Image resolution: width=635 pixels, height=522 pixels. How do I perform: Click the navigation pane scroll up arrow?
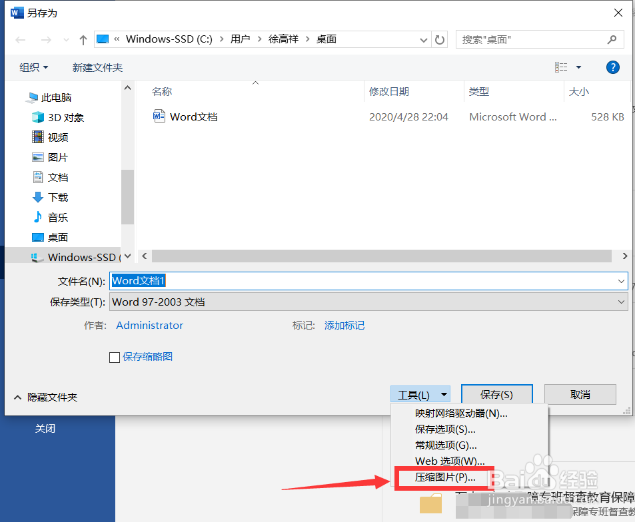pos(127,88)
